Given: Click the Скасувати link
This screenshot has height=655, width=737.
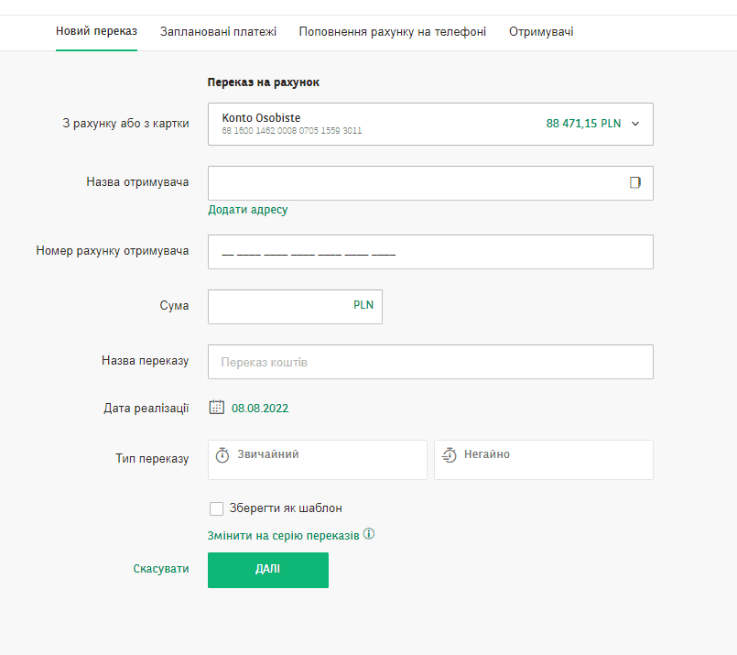Looking at the screenshot, I should (161, 569).
